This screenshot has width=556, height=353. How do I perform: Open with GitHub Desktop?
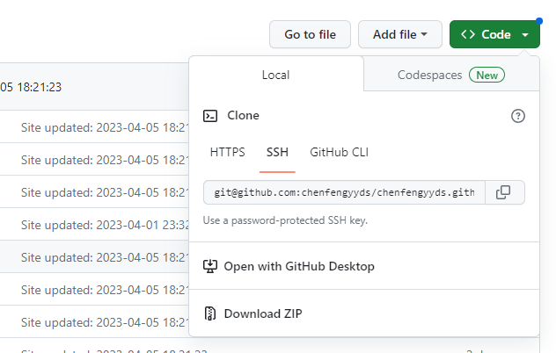299,266
